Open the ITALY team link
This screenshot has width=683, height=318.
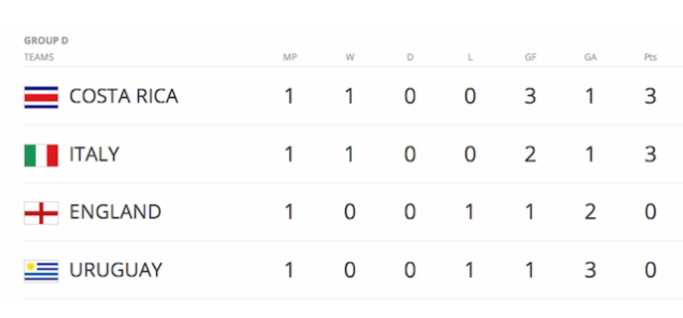coord(94,155)
